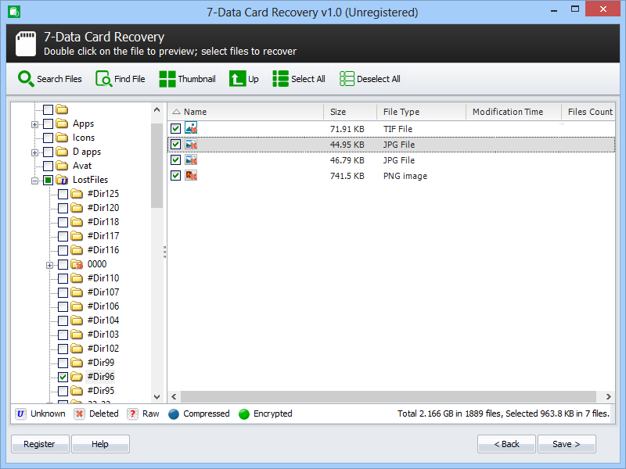626x469 pixels.
Task: Open the Find File tool
Action: [x=120, y=78]
